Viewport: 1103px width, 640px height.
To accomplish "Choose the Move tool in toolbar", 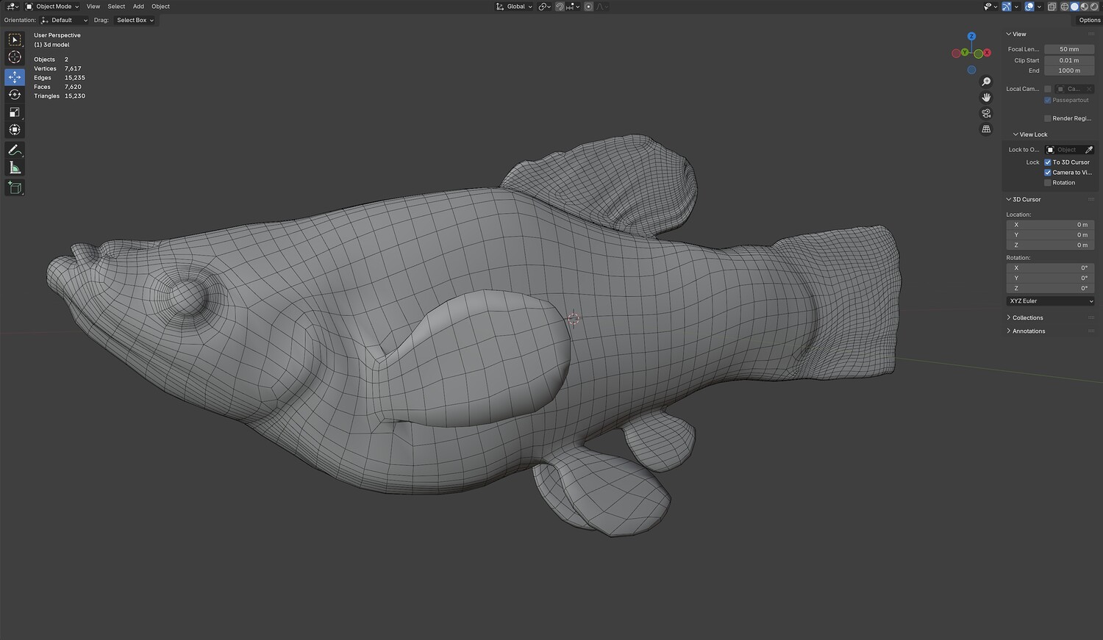I will click(x=15, y=77).
